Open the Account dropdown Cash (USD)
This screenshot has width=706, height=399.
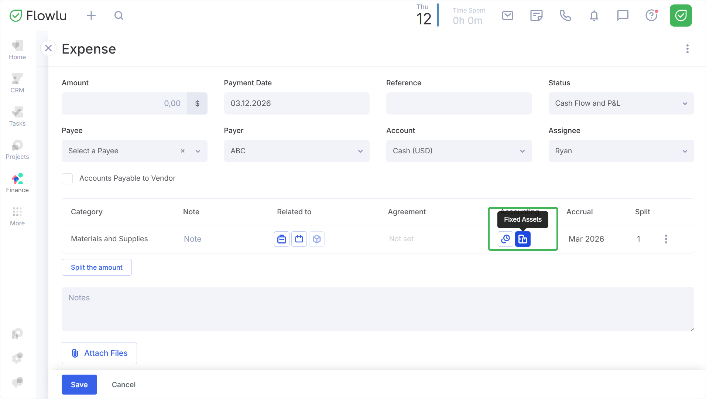[459, 151]
